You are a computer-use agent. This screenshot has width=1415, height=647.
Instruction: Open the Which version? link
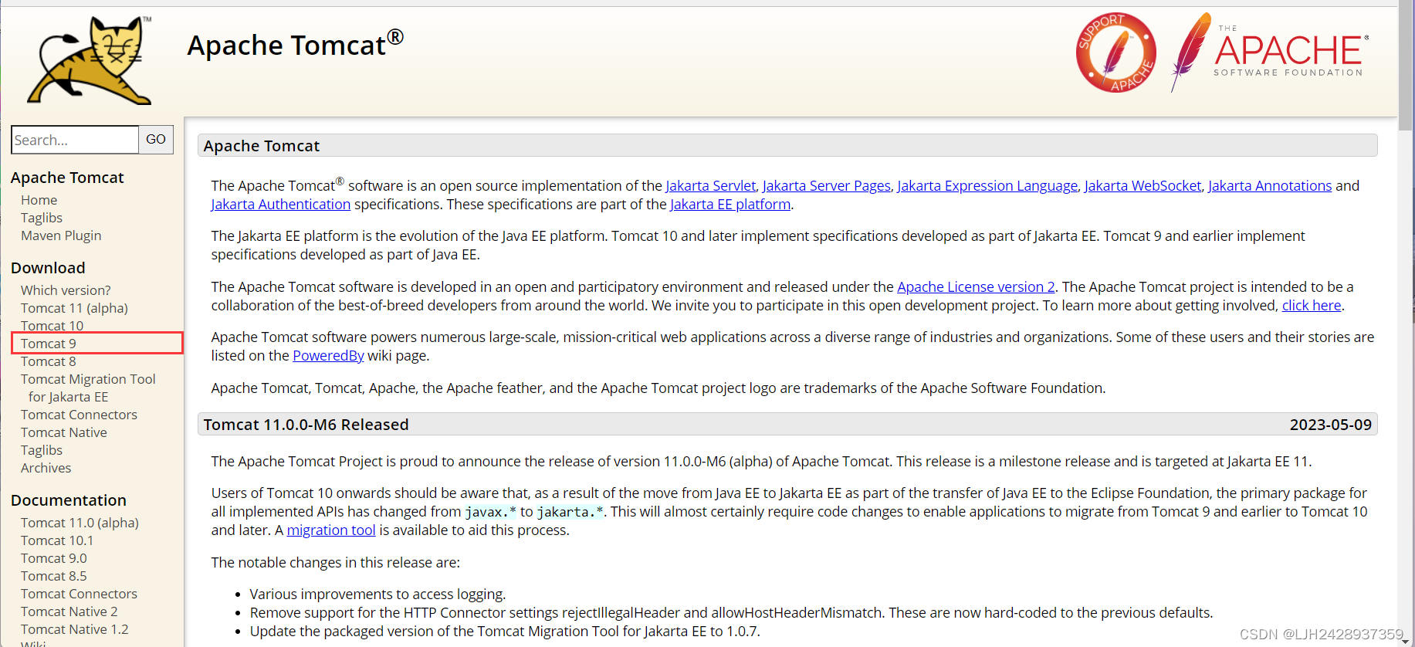(66, 290)
